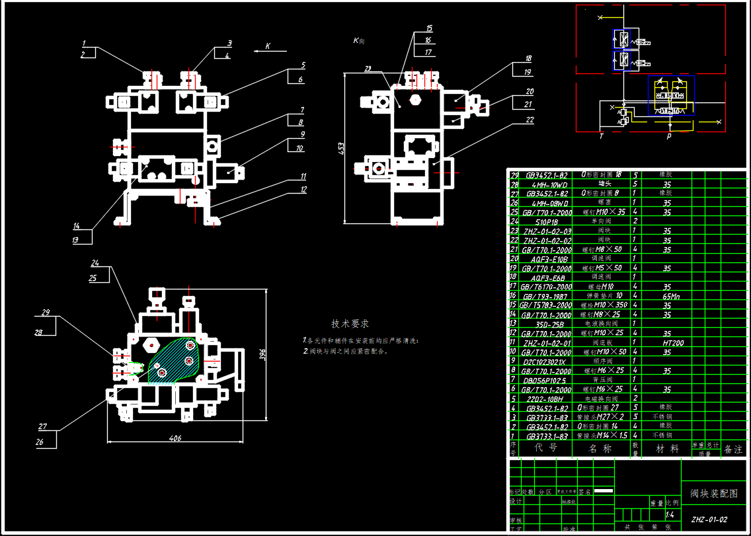The image size is (751, 536).
Task: Select the "螺钉M5×50" name cell
Action: (x=602, y=268)
